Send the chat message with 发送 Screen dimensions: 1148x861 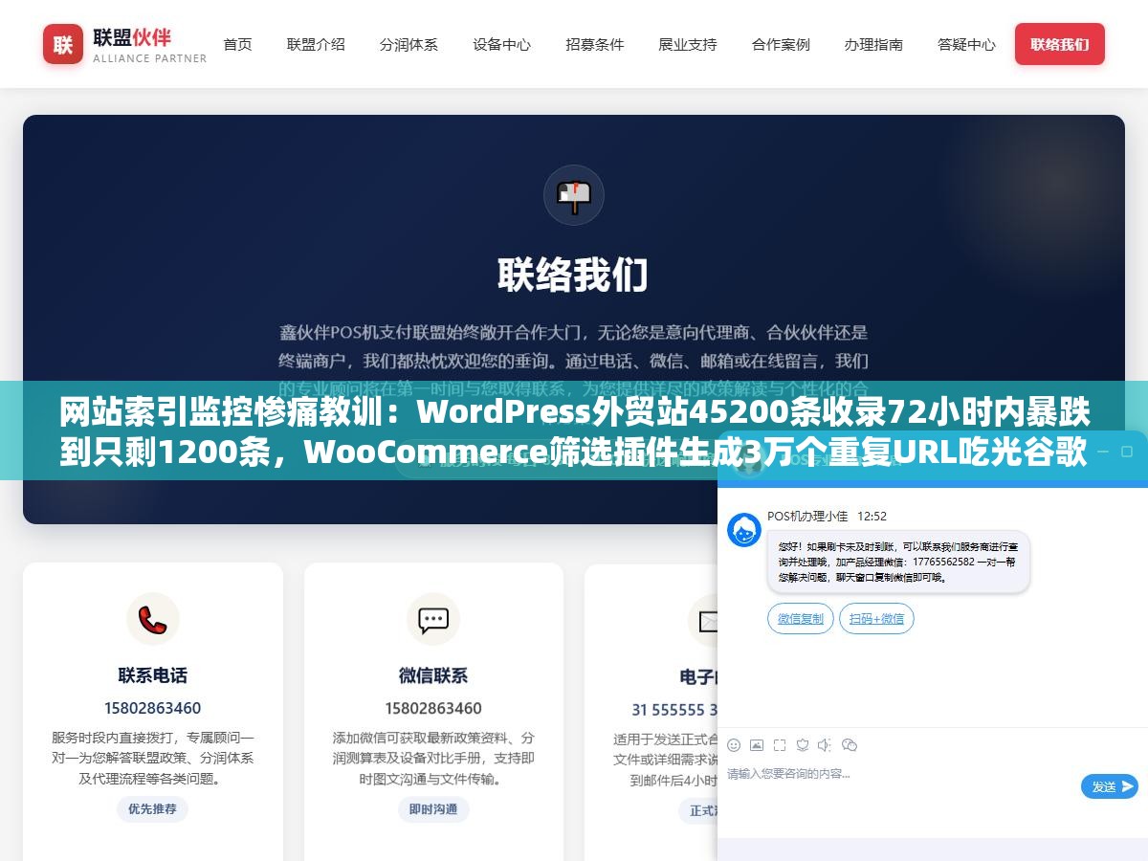(1110, 786)
